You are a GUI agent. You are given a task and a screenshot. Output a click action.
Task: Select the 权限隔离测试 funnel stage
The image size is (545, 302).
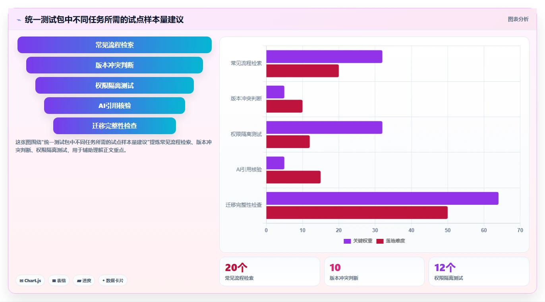(x=114, y=85)
